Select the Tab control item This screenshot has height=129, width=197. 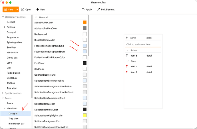click(13, 53)
